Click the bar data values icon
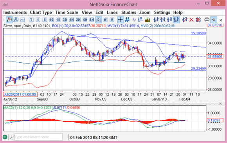This screenshot has height=143, width=227. pos(141,20)
